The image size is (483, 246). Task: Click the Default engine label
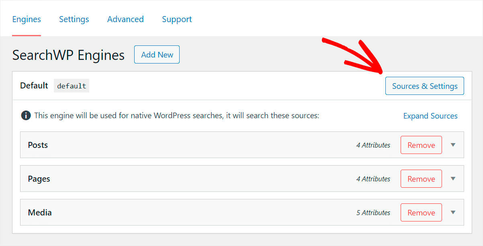tap(34, 86)
